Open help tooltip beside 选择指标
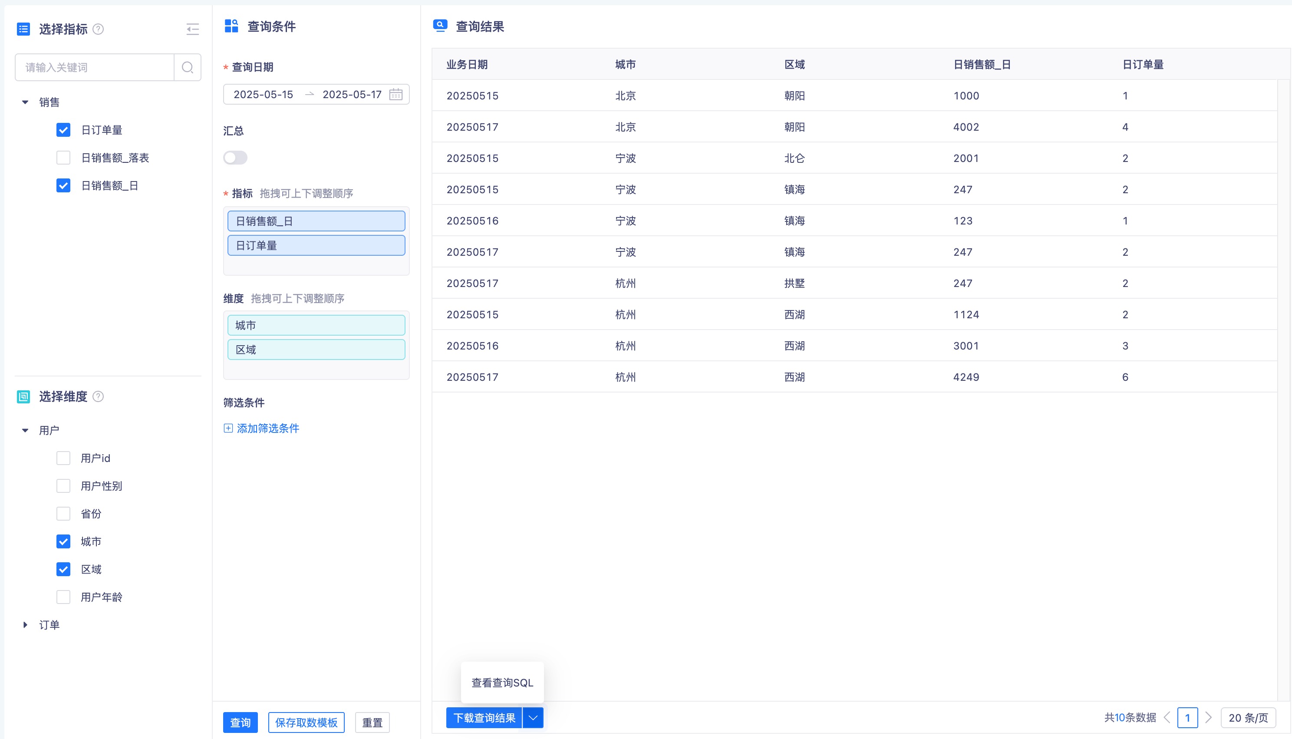Image resolution: width=1292 pixels, height=739 pixels. click(x=99, y=30)
